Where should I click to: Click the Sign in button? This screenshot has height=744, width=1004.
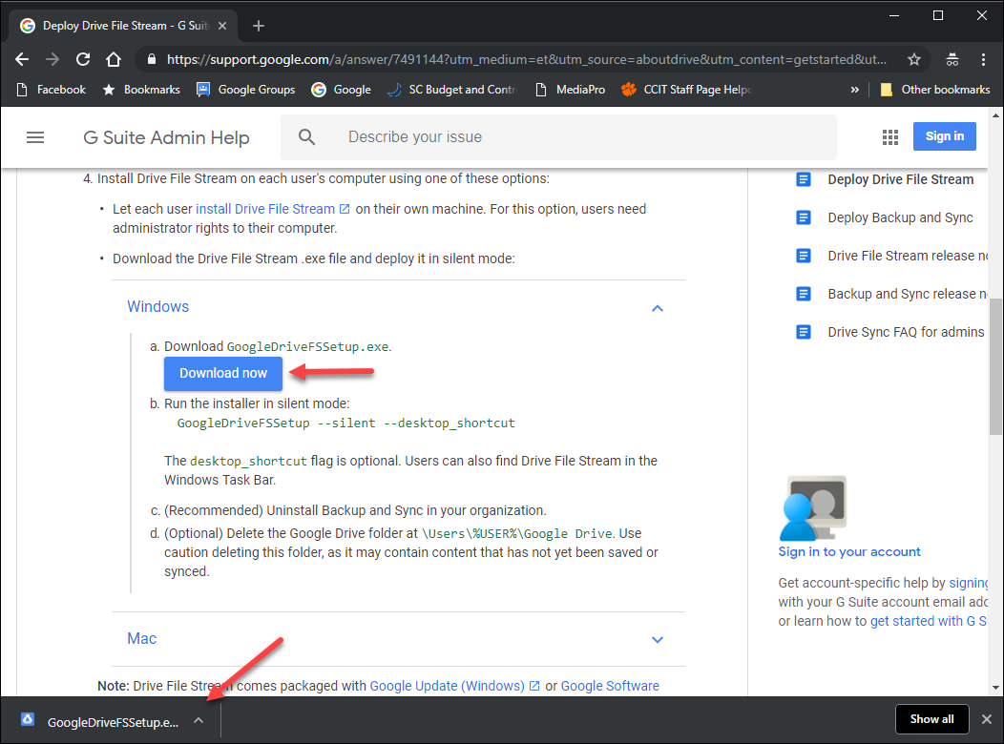tap(945, 136)
